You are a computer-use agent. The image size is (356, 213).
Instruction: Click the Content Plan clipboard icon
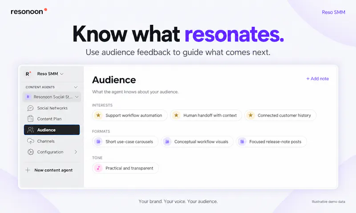30,119
